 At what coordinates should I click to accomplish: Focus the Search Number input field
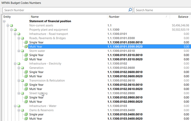pyautogui.click(x=65, y=10)
